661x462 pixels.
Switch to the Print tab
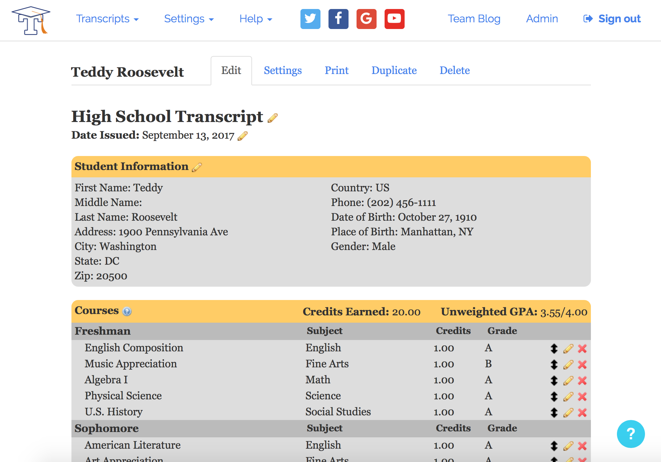pyautogui.click(x=337, y=71)
